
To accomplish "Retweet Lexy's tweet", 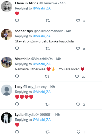I will 48,104.
